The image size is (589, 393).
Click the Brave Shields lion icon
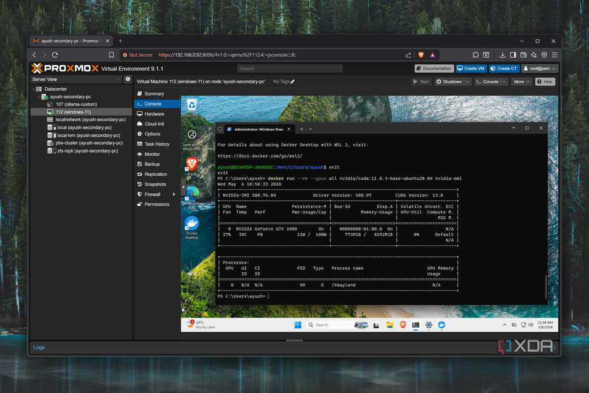click(x=421, y=55)
